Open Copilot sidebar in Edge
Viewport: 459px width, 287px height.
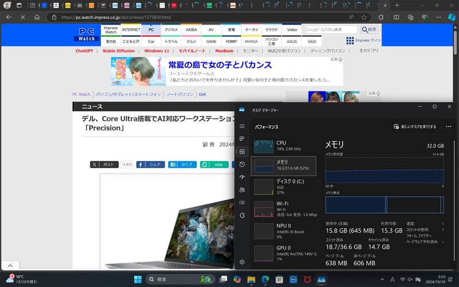(452, 17)
